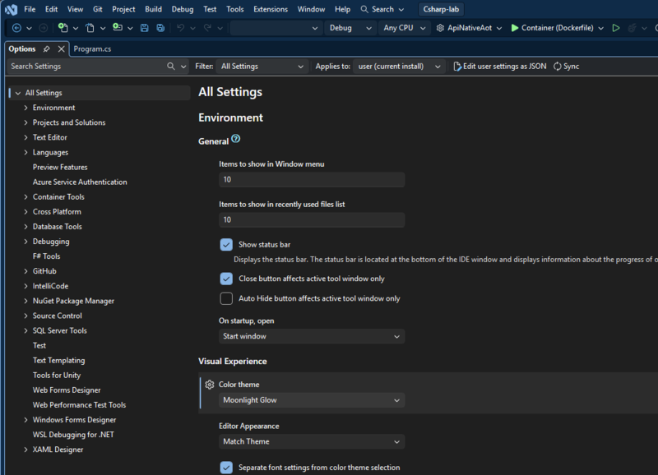Click the Search Settings input field
658x475 pixels.
point(87,67)
